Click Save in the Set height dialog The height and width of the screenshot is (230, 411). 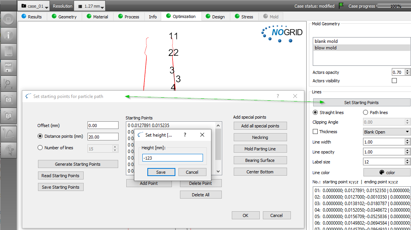point(161,172)
